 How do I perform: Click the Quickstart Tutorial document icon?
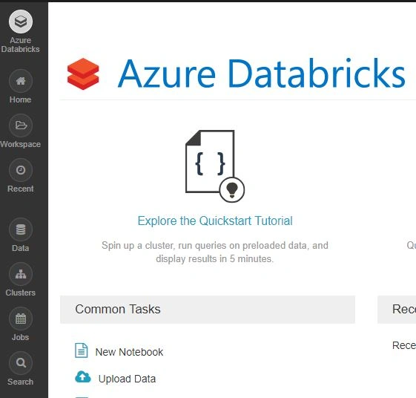[x=215, y=166]
